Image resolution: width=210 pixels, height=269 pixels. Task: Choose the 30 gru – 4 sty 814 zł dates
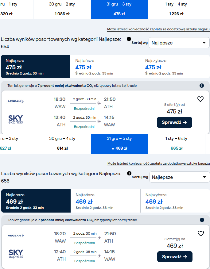click(63, 144)
